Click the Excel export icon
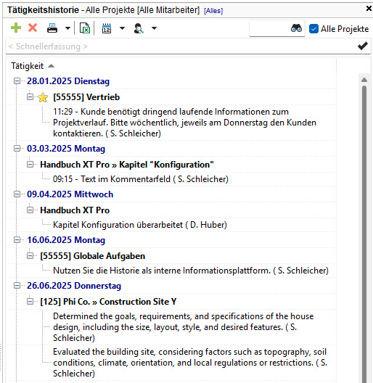The height and width of the screenshot is (383, 373). pyautogui.click(x=85, y=28)
